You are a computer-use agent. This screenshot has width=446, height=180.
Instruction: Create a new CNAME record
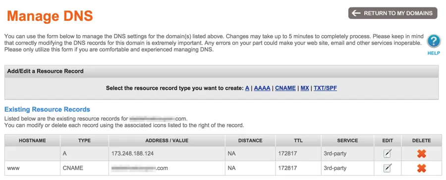coord(285,88)
